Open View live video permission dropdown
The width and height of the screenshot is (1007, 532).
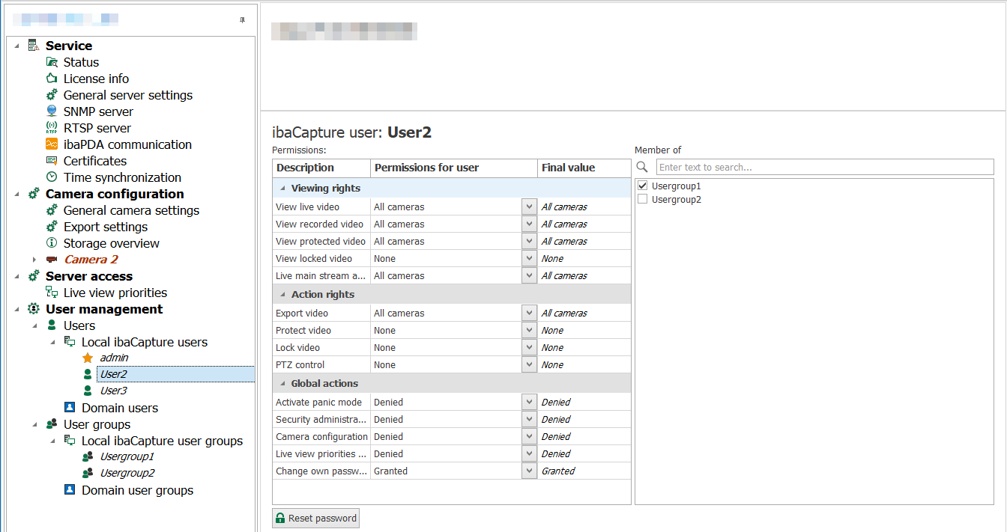[529, 207]
